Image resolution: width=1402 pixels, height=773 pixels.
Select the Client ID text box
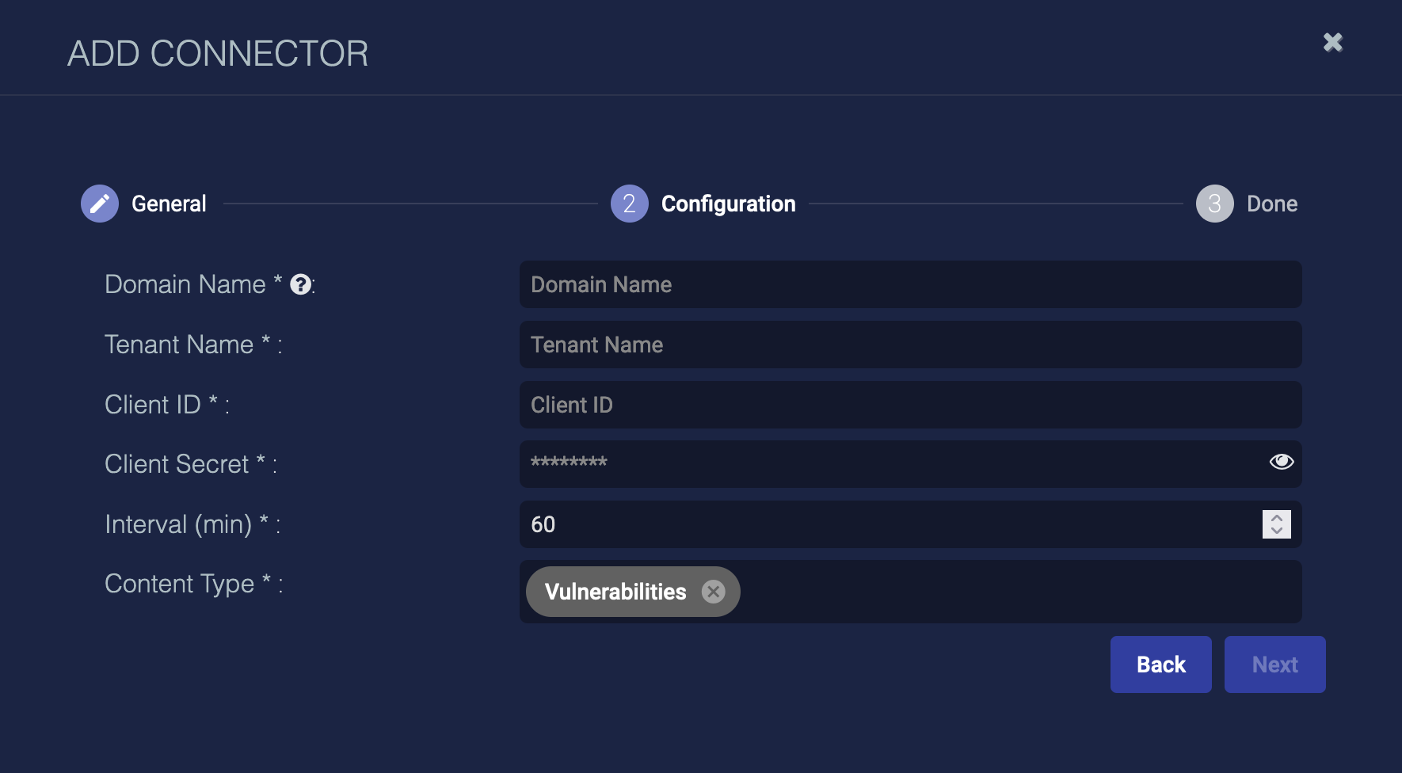point(909,405)
